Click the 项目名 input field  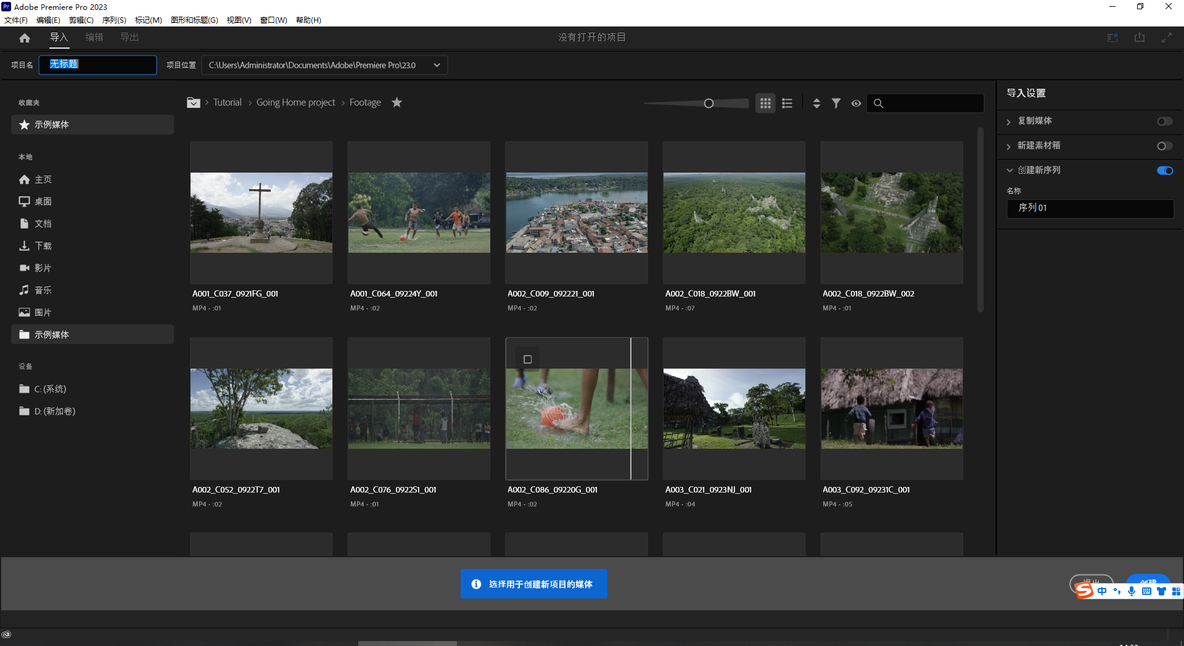tap(97, 65)
